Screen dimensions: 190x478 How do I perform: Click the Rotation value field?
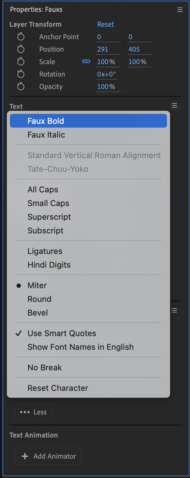coord(106,74)
